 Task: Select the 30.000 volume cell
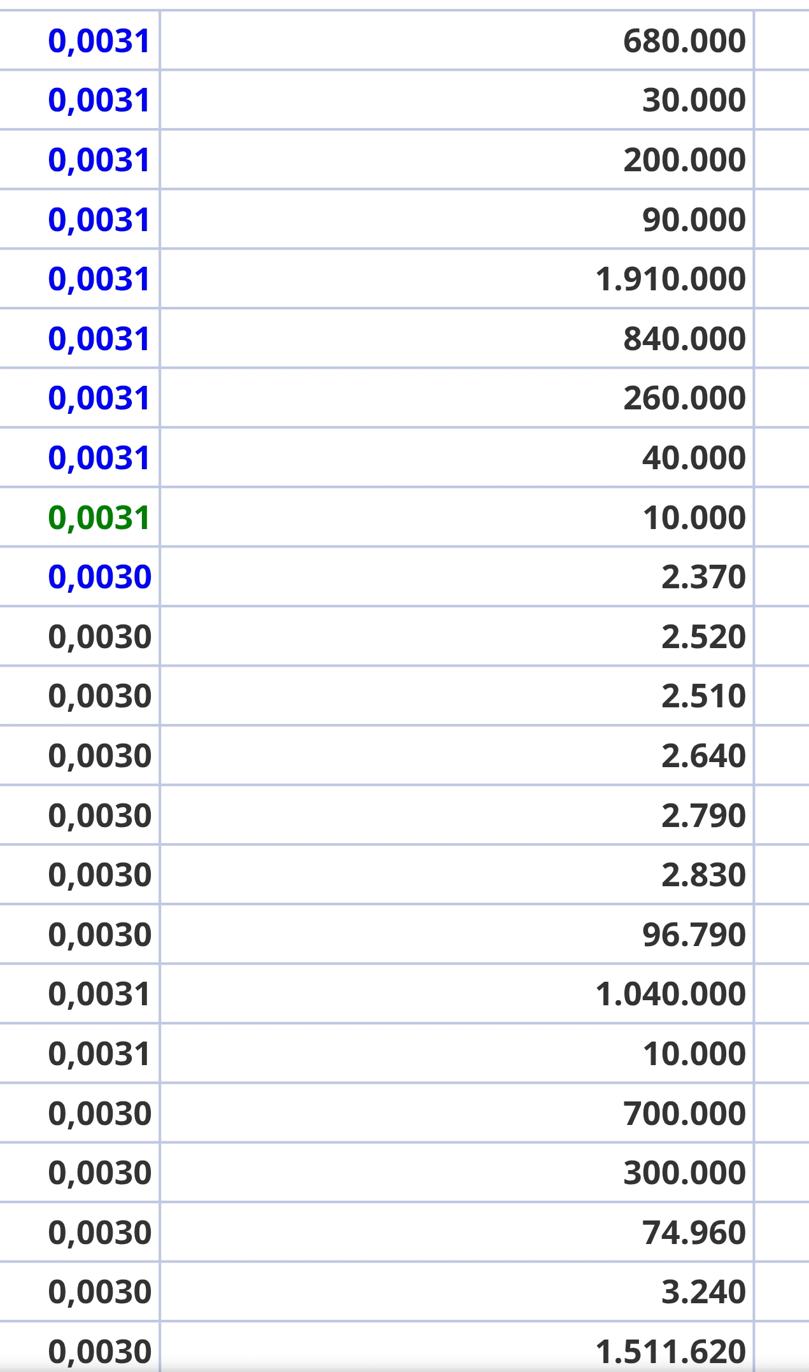[694, 101]
